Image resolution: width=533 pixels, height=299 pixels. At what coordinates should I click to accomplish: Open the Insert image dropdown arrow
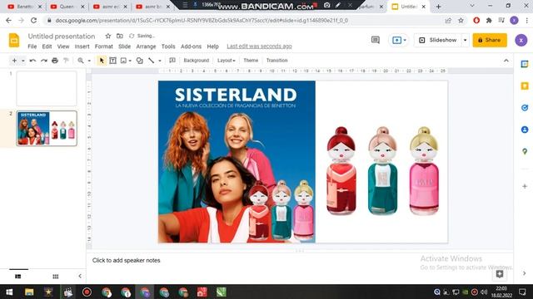(x=130, y=61)
